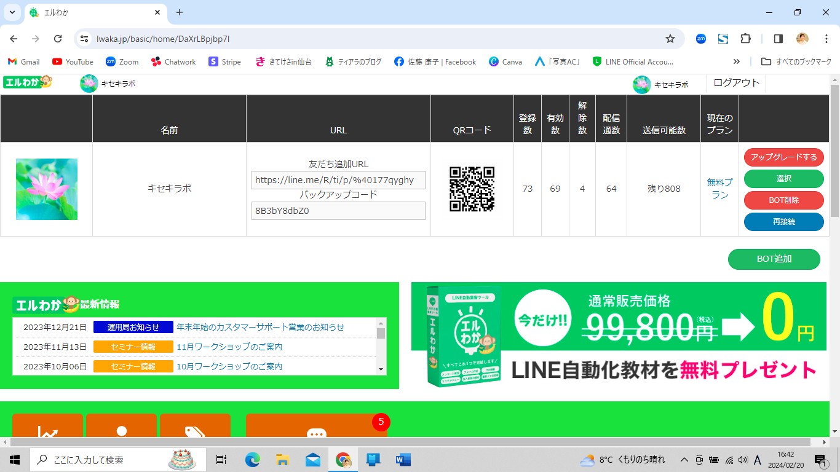840x472 pixels.
Task: Open the notification center icon
Action: 820,459
